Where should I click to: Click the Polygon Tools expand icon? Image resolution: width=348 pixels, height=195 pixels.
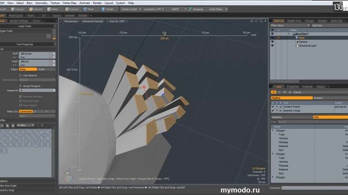tap(48, 36)
